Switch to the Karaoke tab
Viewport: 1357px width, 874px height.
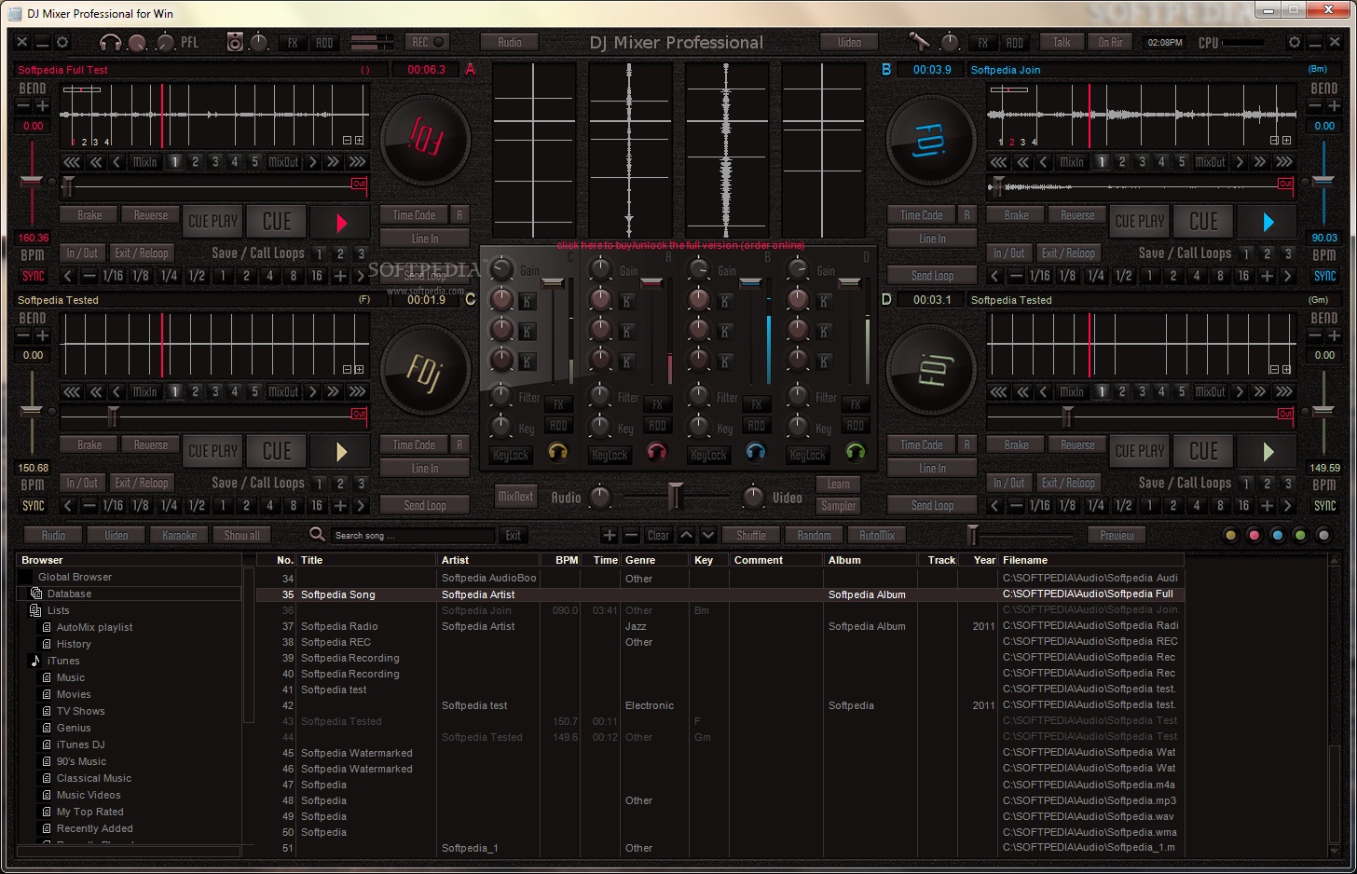click(x=179, y=535)
